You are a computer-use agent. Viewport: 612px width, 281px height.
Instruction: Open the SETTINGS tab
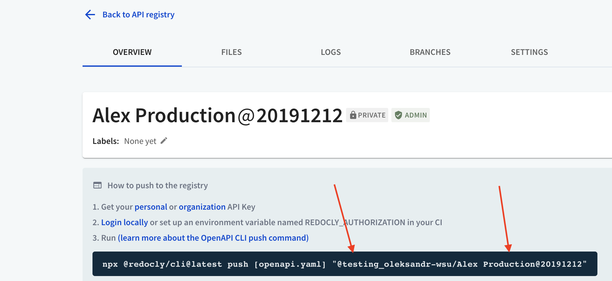pyautogui.click(x=529, y=52)
